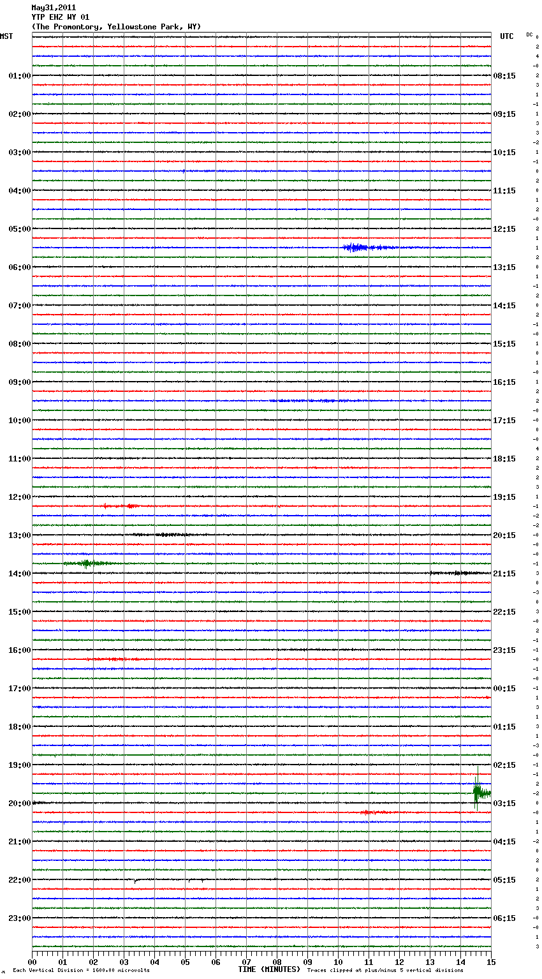542x979 pixels.
Task: Select the 06:00 MST time label
Action: coord(20,267)
